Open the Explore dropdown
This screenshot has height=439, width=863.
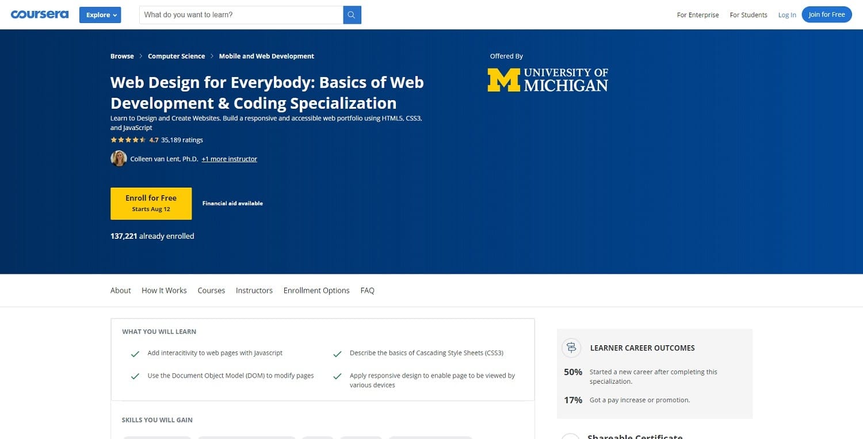(100, 15)
